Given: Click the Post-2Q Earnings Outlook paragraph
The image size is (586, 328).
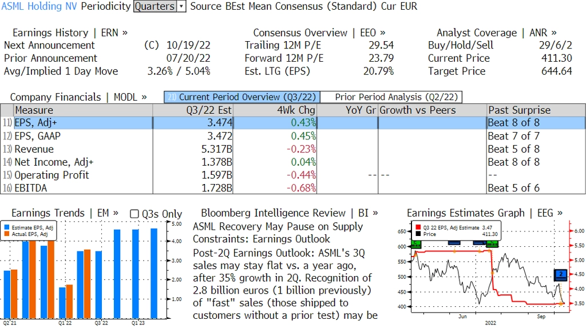Looking at the screenshot, I should tap(285, 284).
